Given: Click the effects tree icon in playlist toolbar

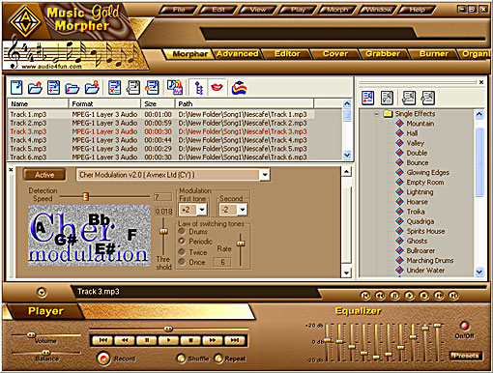Looking at the screenshot, I should point(199,88).
